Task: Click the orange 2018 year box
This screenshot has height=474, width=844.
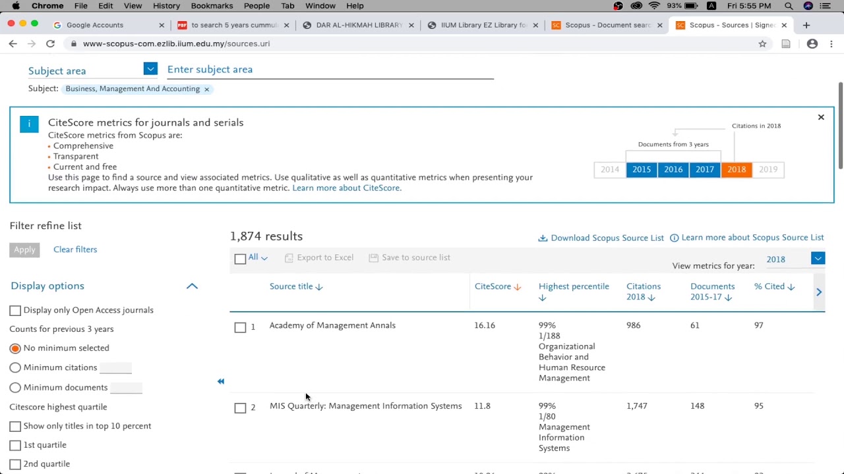Action: point(737,170)
